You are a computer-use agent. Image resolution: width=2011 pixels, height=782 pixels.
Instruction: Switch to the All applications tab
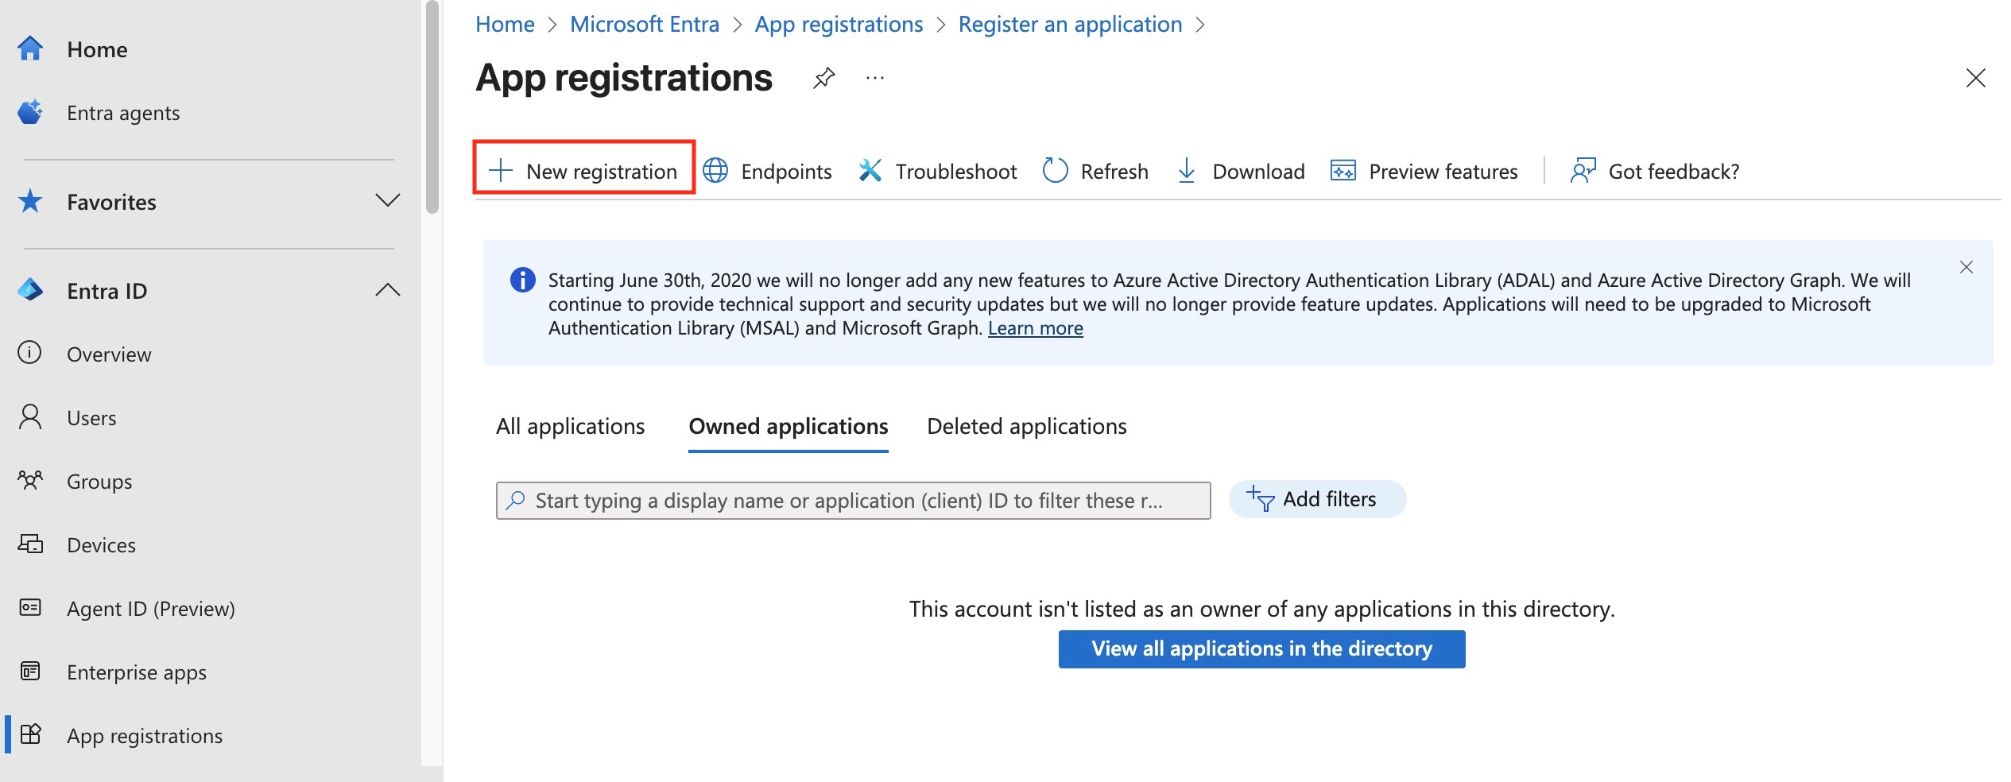570,427
